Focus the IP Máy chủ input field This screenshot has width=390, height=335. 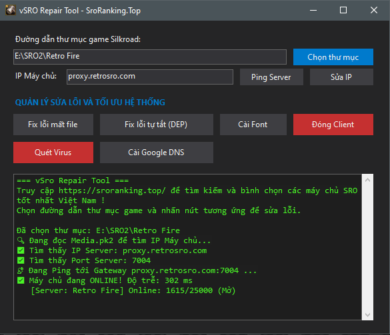tap(150, 77)
